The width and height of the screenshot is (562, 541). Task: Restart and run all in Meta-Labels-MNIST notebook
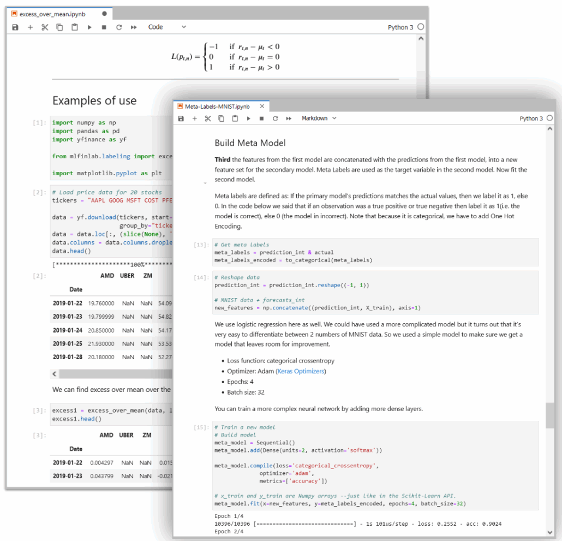click(289, 118)
